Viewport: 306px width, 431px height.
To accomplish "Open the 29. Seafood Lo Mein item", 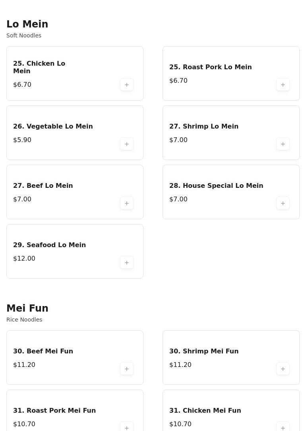I will coord(49,245).
